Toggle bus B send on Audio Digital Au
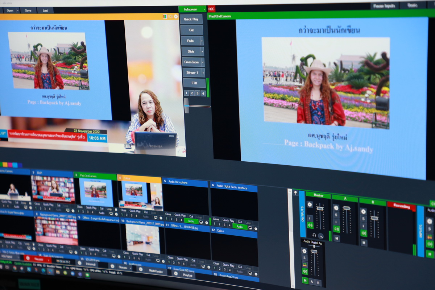 pos(318,283)
